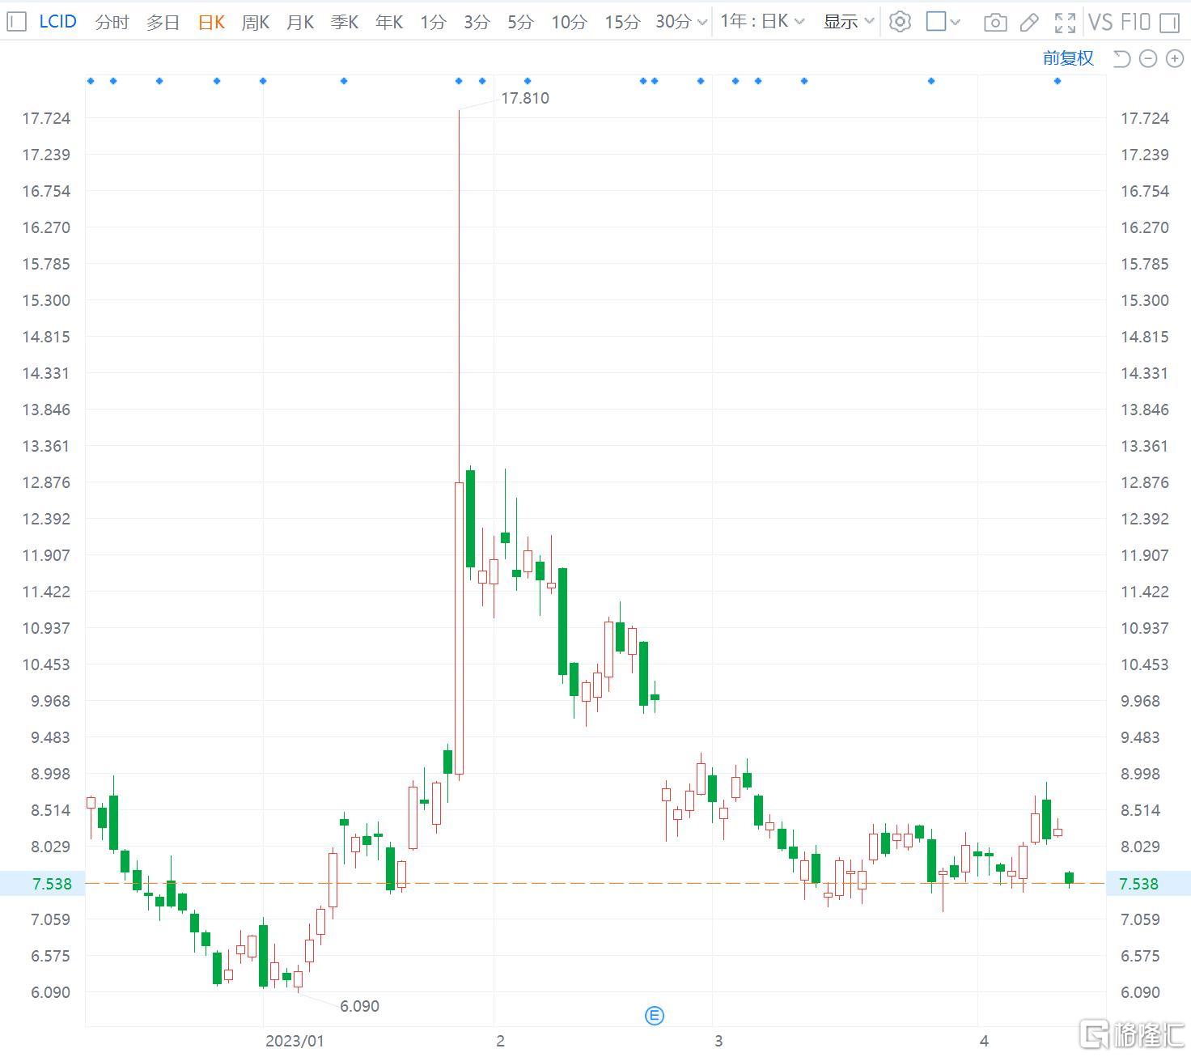Switch to the 分时 intraday tab
This screenshot has width=1191, height=1057.
[112, 22]
